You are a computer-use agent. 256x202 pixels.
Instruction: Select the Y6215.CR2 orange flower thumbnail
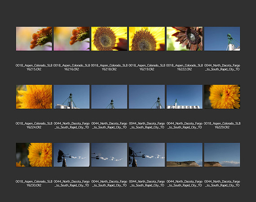pos(34,39)
